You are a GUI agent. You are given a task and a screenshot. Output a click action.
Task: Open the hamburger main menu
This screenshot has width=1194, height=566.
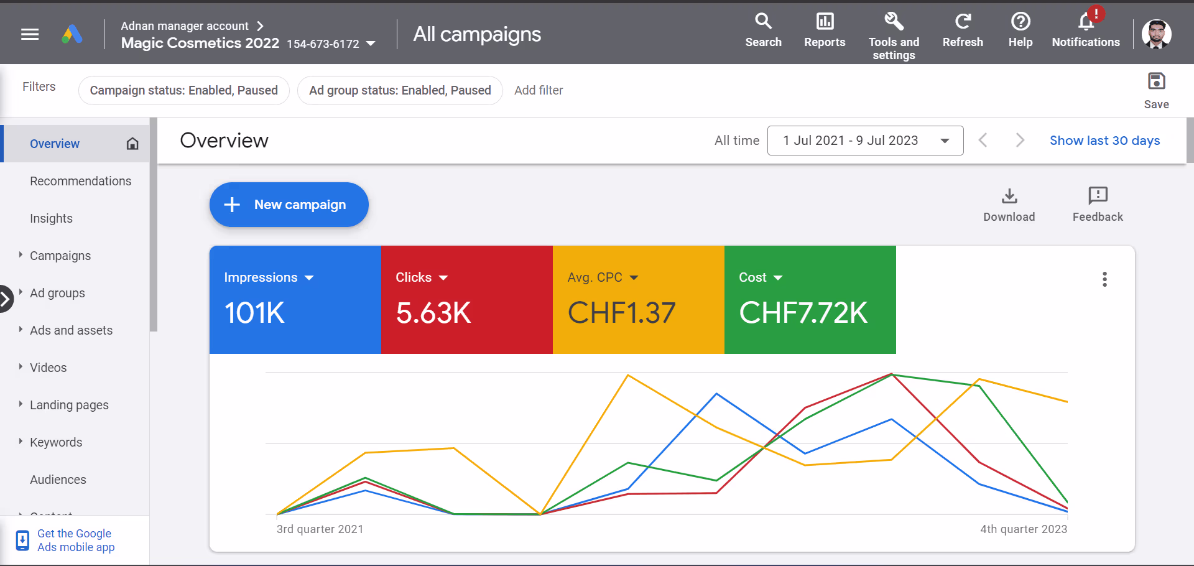pyautogui.click(x=30, y=34)
